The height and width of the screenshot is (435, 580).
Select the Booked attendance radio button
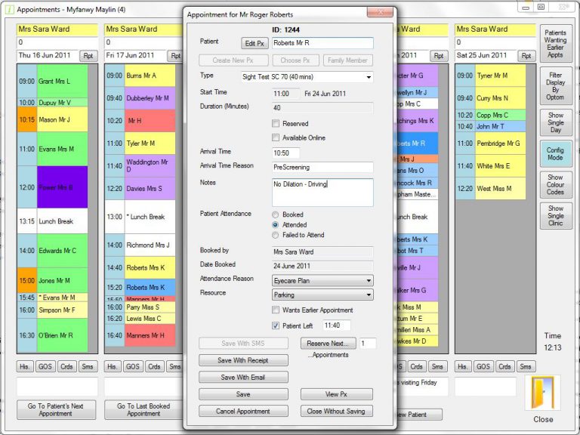276,214
